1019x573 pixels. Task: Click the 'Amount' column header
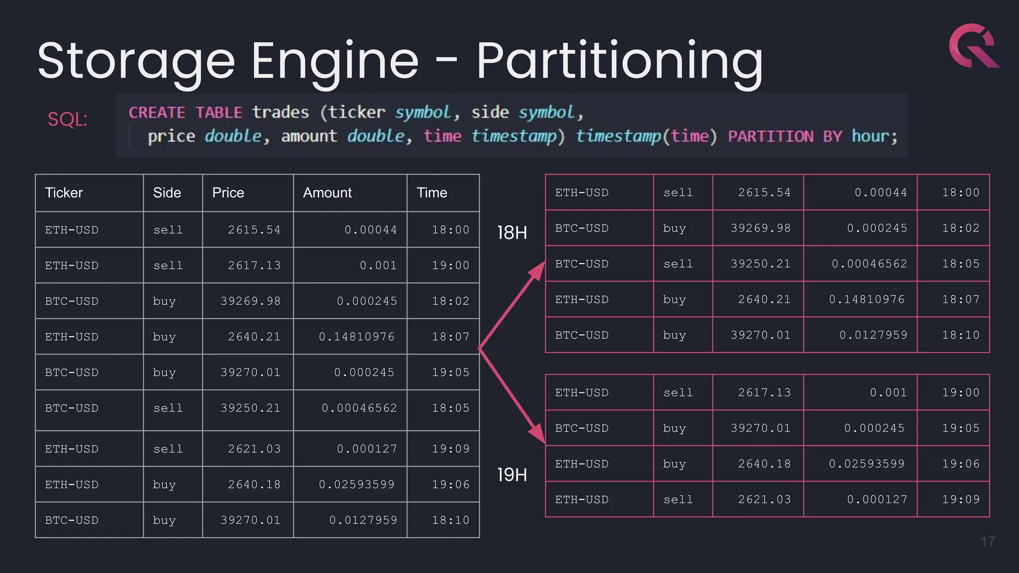point(327,192)
